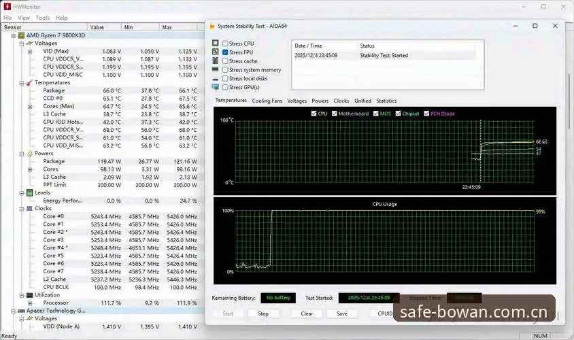
Task: Enable the Stress local disks checkbox
Action: pyautogui.click(x=225, y=78)
